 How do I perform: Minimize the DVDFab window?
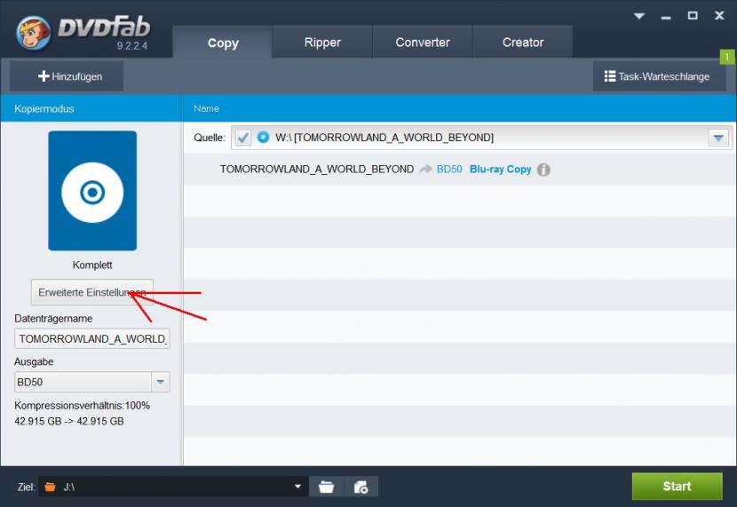point(666,17)
